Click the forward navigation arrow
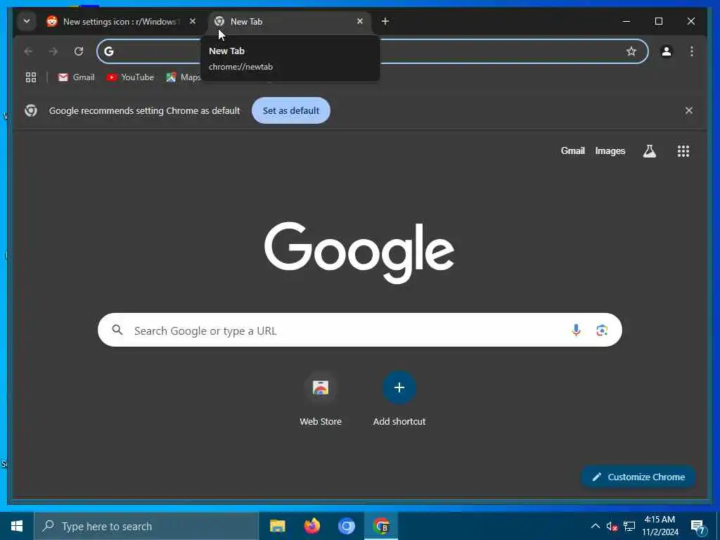Screen dimensions: 720x540 click(x=53, y=51)
